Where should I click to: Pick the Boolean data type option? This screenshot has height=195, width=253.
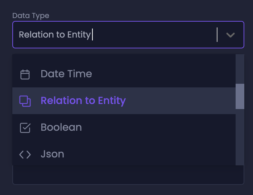(x=61, y=127)
